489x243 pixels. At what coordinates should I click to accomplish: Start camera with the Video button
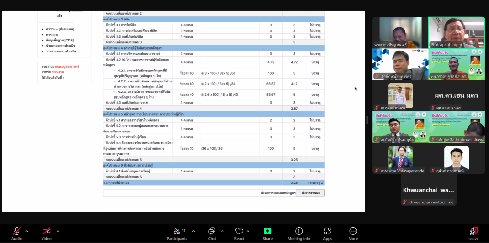46,233
